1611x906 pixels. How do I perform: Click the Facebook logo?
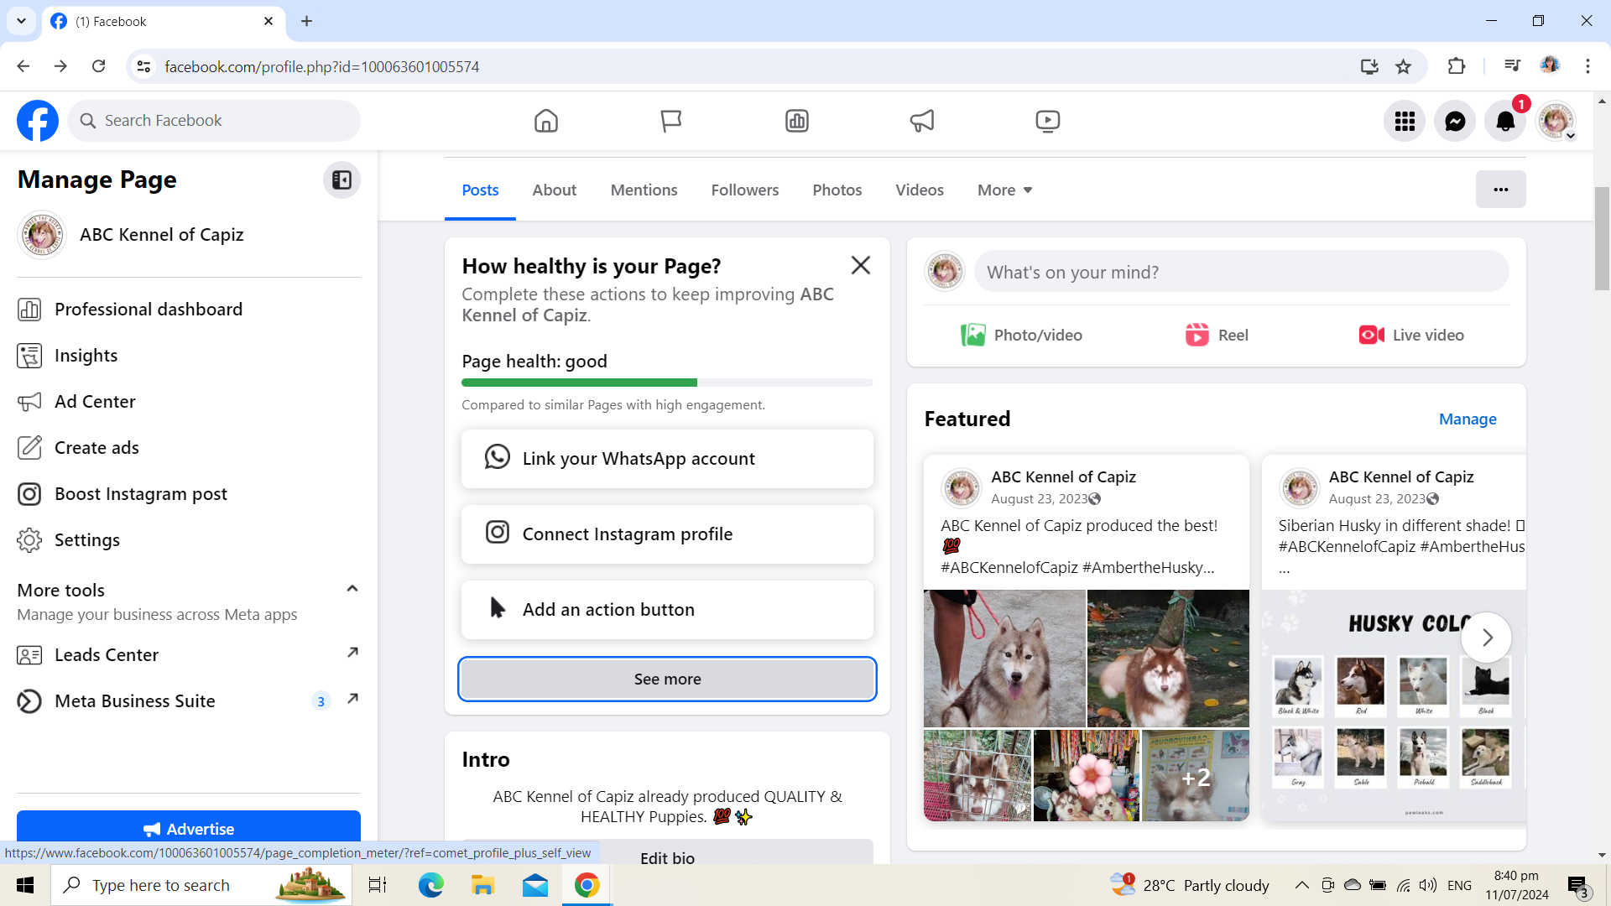pyautogui.click(x=38, y=121)
